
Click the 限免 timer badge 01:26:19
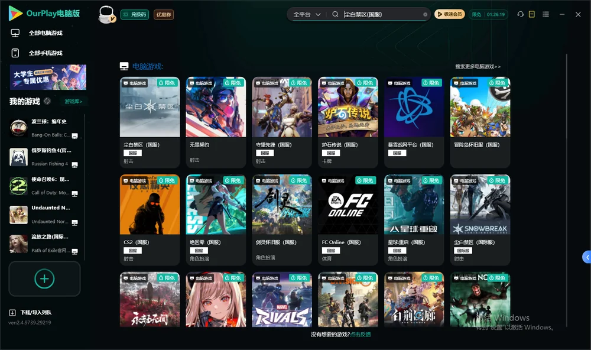pos(488,14)
